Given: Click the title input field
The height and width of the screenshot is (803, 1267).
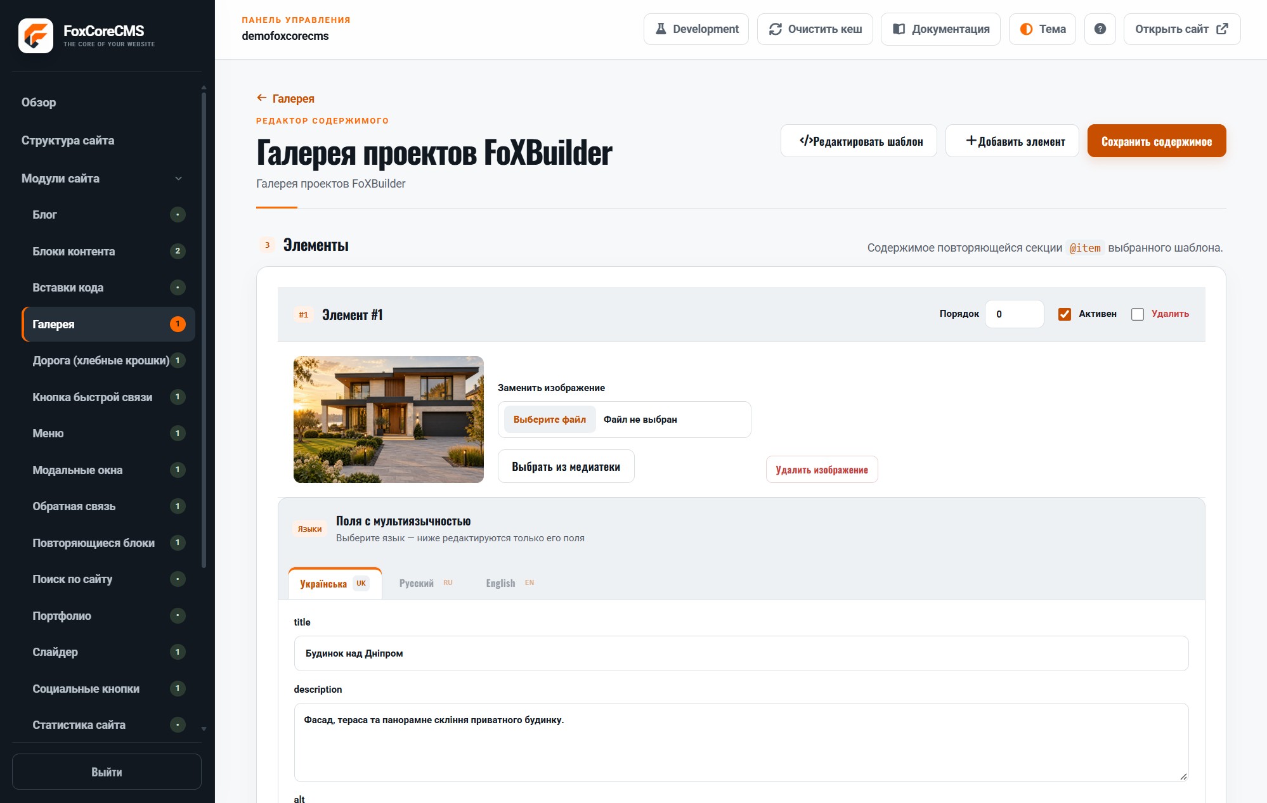Looking at the screenshot, I should tap(741, 653).
